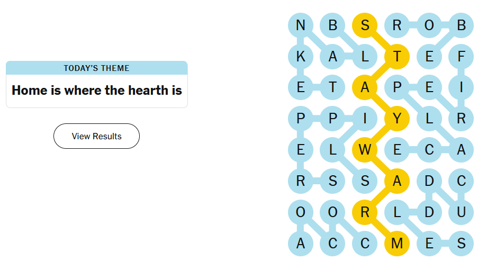
Task: Tap the yellow letter R
Action: pos(365,212)
